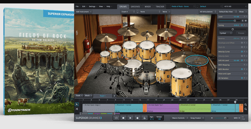Open the Settings menu
The height and width of the screenshot is (129, 251).
(x=93, y=6)
